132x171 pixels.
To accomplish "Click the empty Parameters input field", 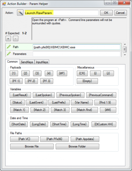I will 76,54.
